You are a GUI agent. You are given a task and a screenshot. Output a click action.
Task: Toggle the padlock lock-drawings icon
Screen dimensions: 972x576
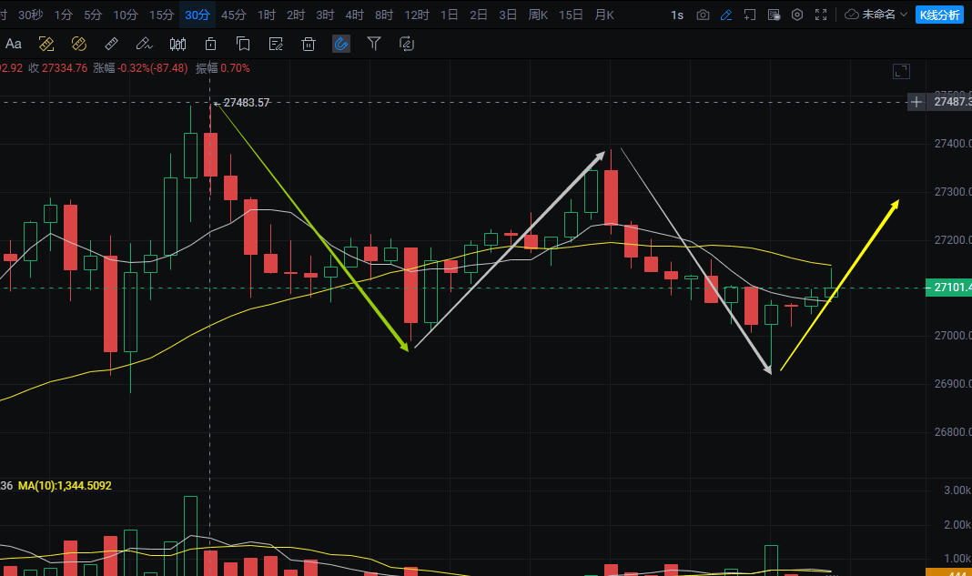tap(210, 44)
